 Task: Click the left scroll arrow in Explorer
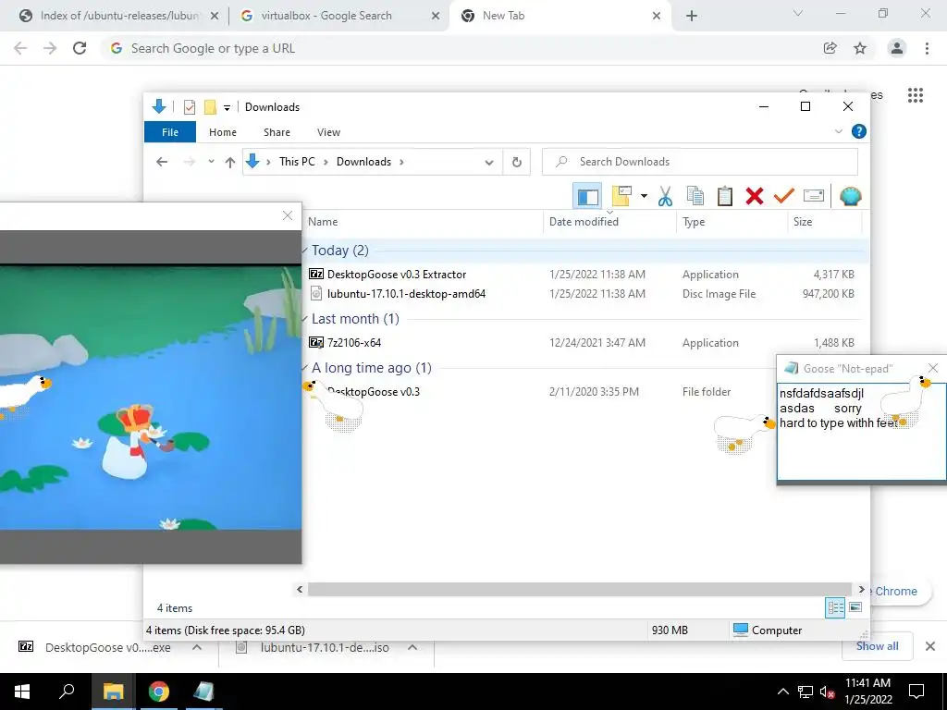click(x=300, y=589)
